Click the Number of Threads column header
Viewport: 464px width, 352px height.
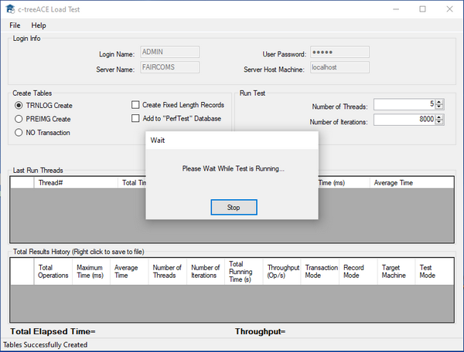(x=168, y=272)
